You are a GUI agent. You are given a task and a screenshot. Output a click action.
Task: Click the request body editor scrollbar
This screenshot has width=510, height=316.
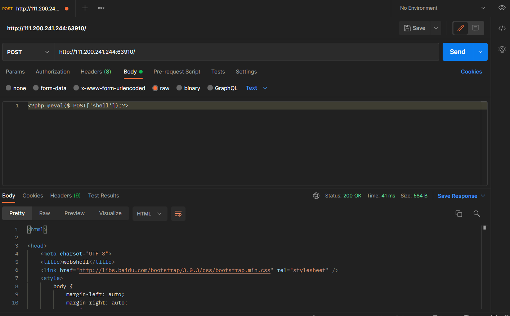[x=484, y=143]
